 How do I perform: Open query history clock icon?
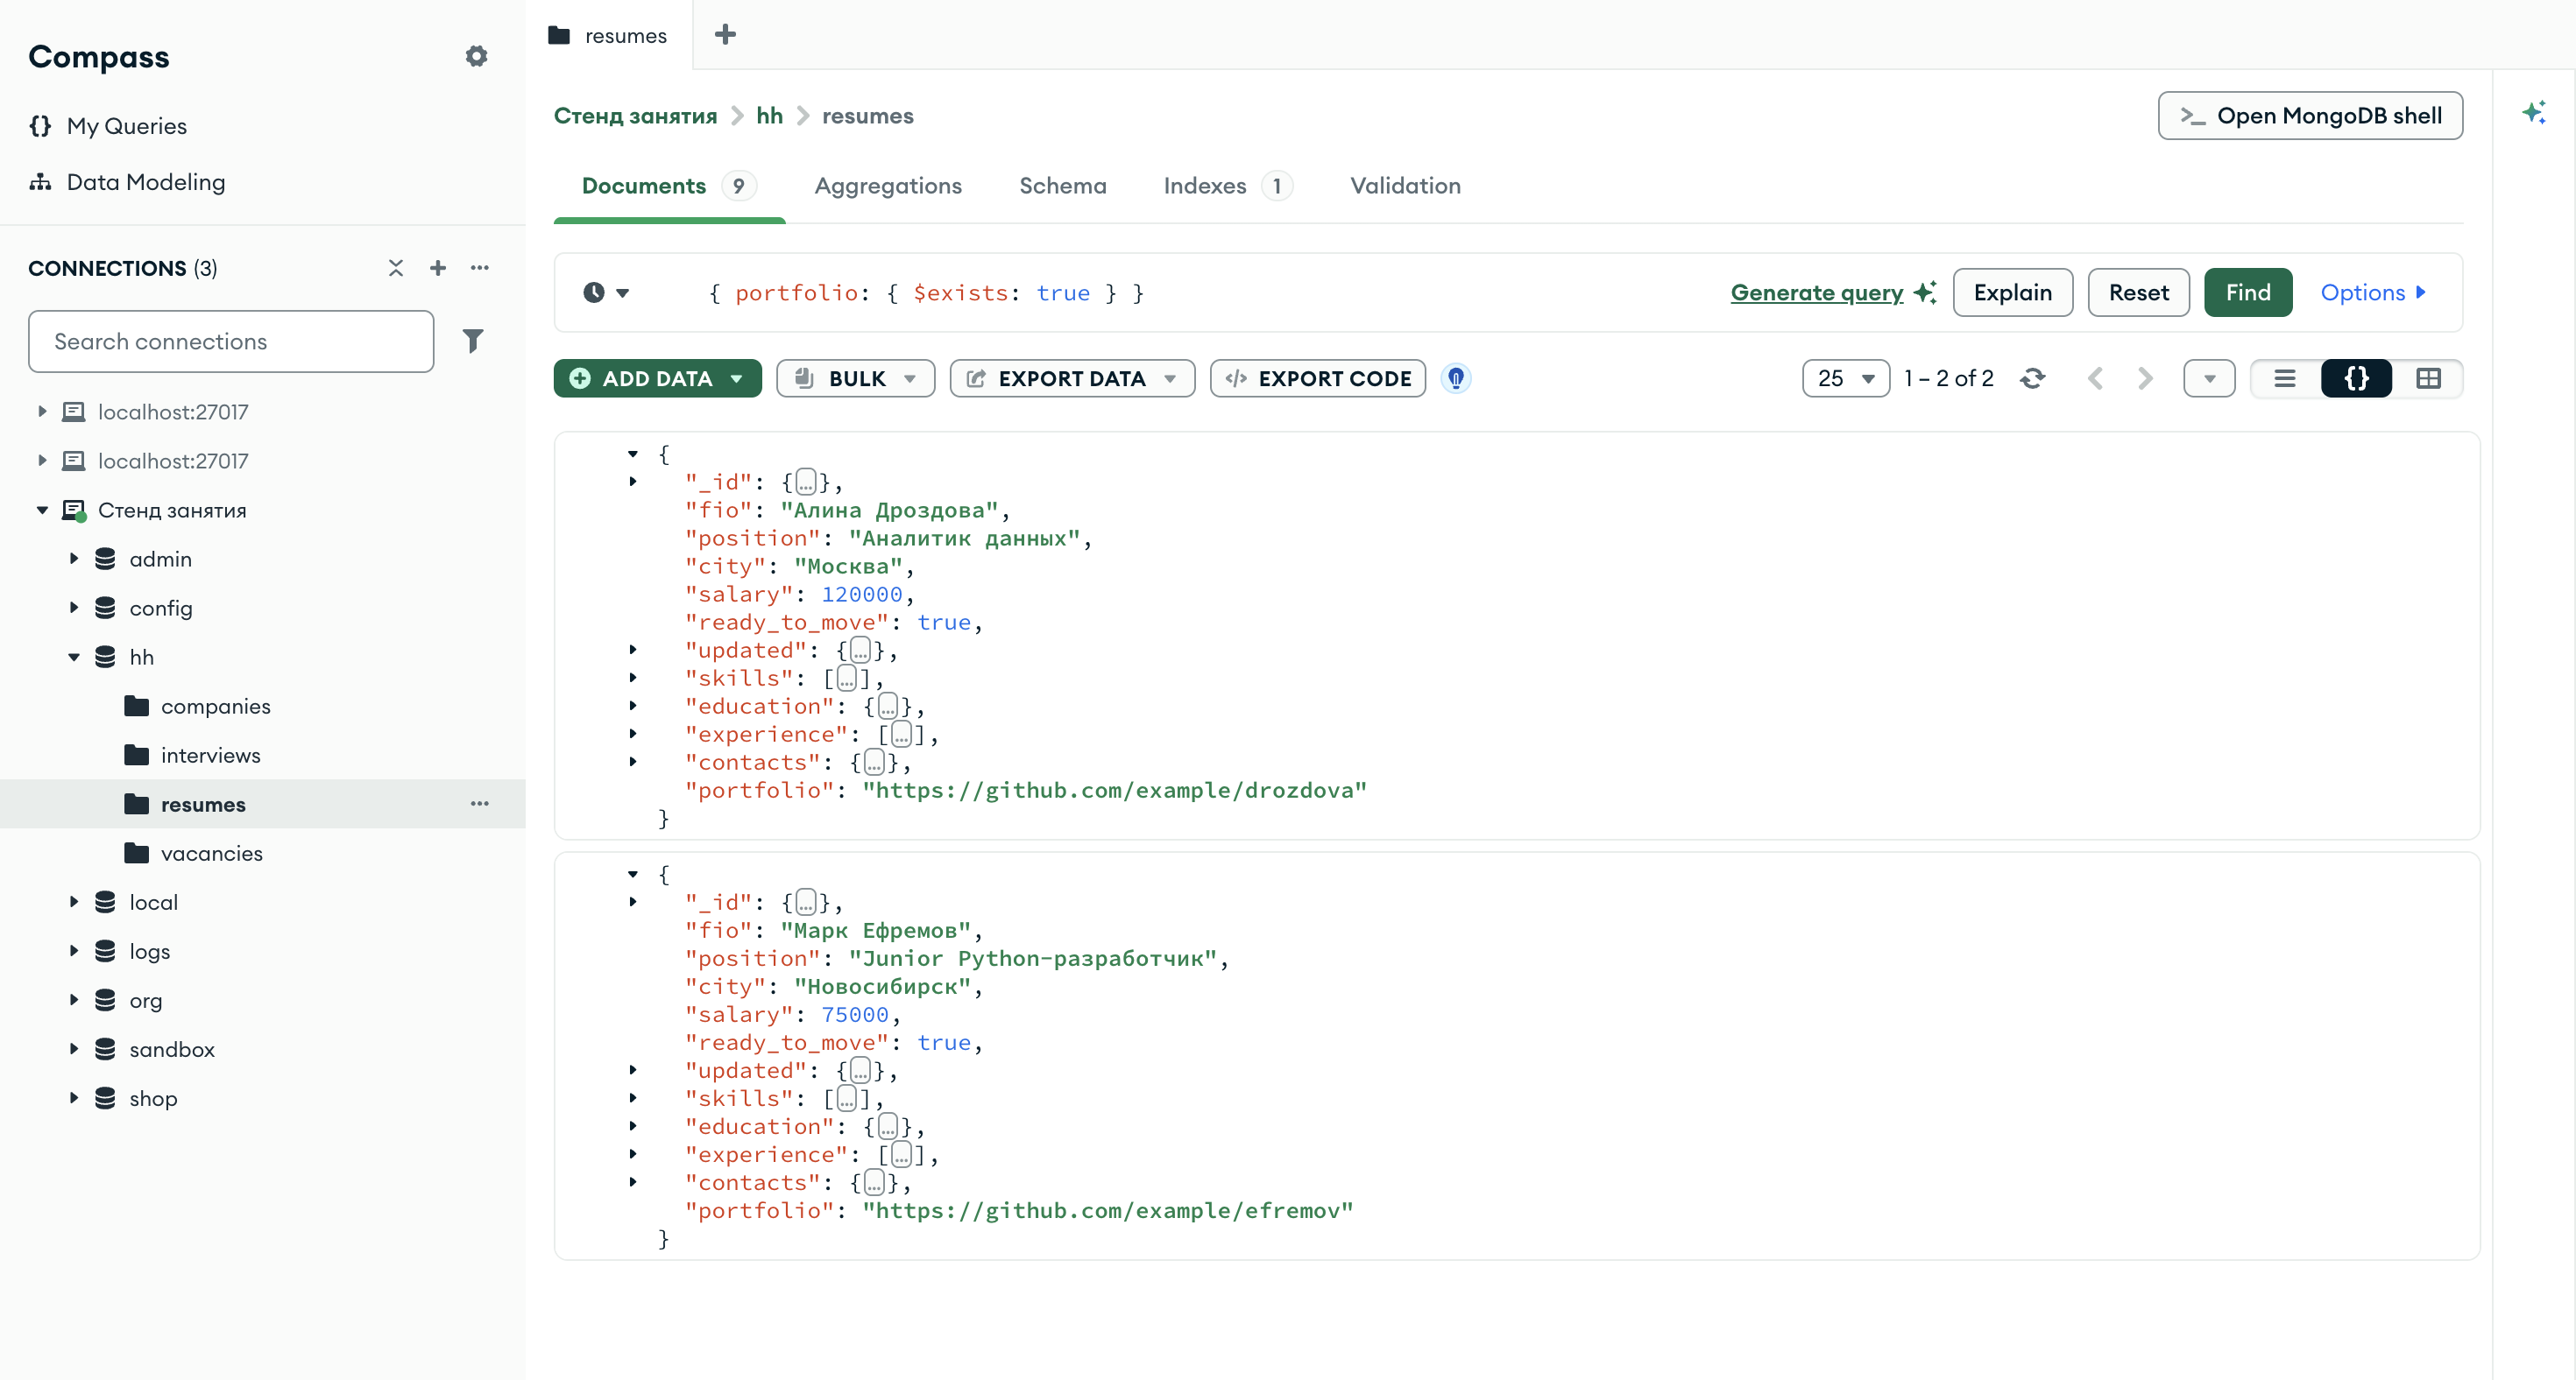point(594,292)
